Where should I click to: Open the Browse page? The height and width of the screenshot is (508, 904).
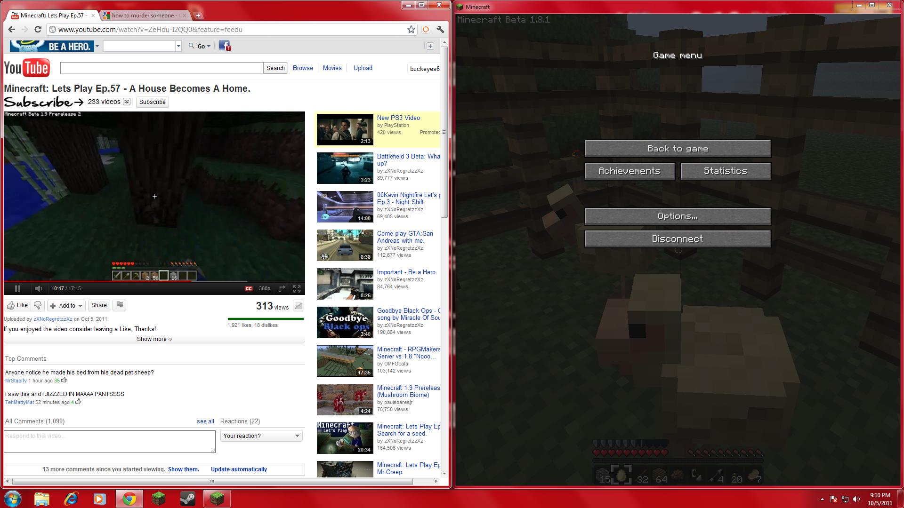(x=303, y=68)
